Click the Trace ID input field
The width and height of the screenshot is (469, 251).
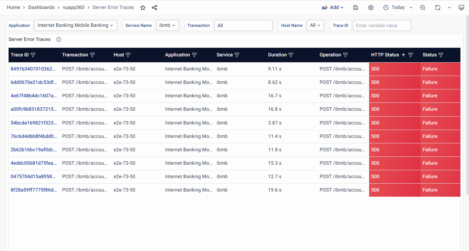(382, 25)
